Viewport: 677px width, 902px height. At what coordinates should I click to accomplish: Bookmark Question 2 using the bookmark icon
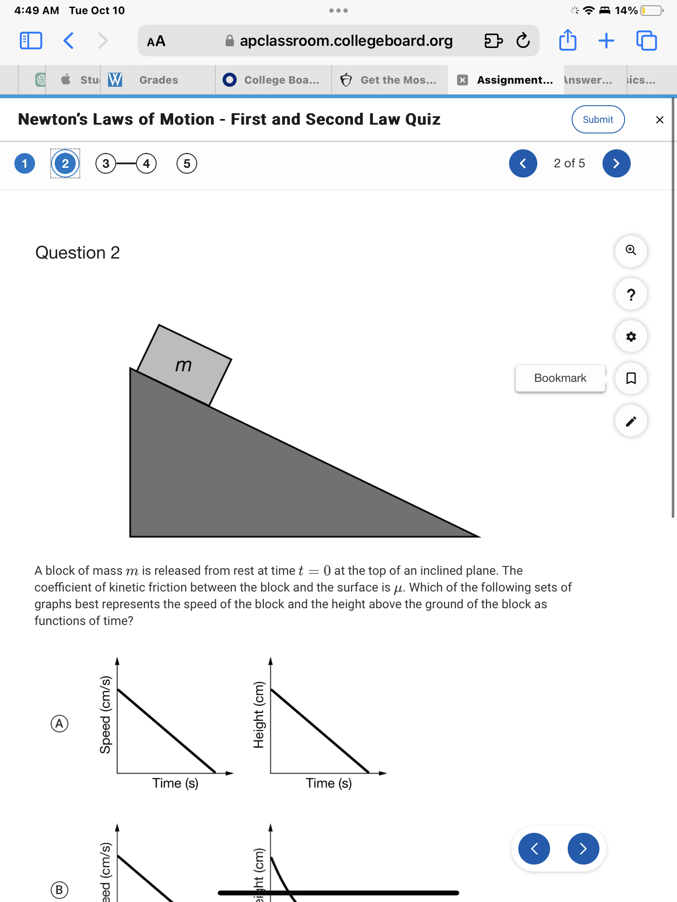631,378
